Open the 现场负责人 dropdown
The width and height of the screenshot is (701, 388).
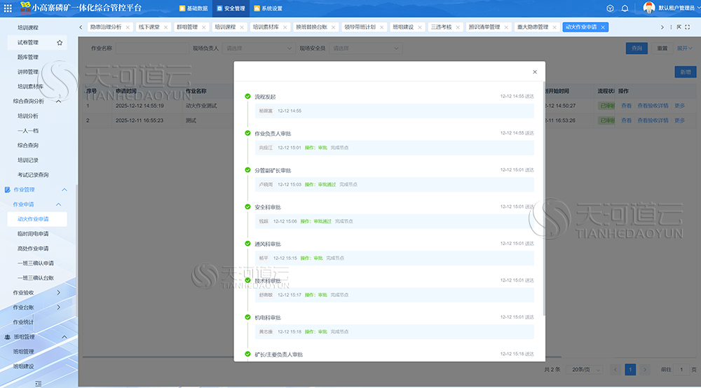click(x=259, y=48)
